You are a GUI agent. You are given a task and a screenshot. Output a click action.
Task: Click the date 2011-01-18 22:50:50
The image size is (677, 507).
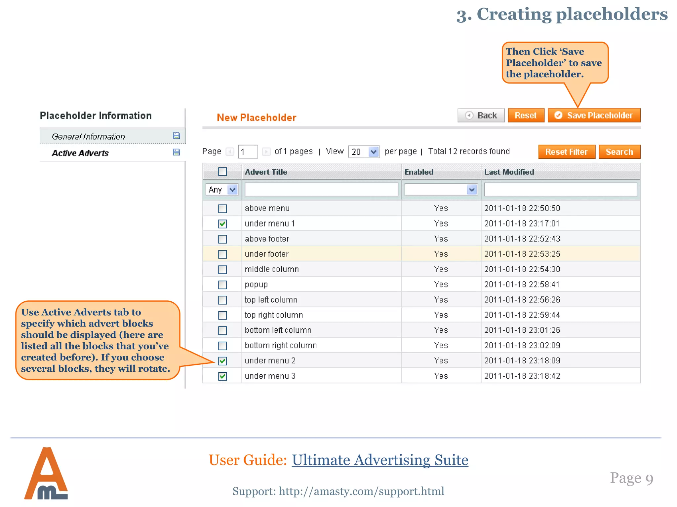522,208
